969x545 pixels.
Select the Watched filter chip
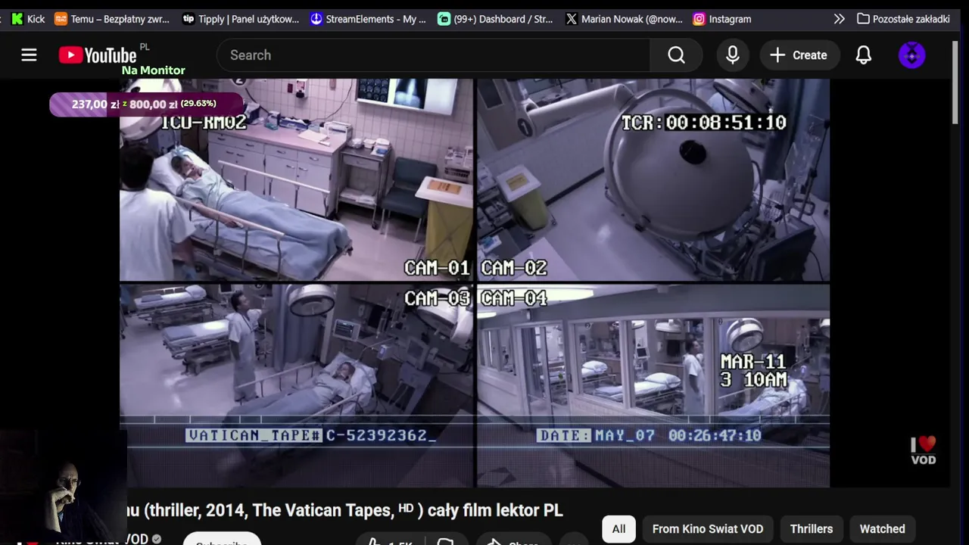coord(882,529)
